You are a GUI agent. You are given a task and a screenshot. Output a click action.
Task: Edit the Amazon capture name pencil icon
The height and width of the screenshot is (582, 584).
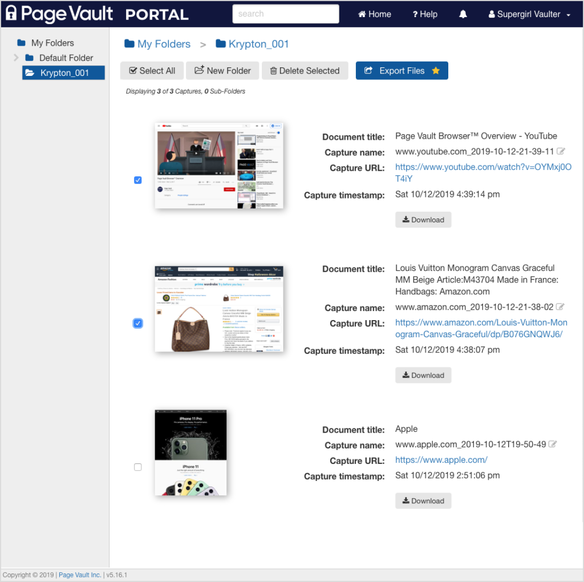pos(560,306)
